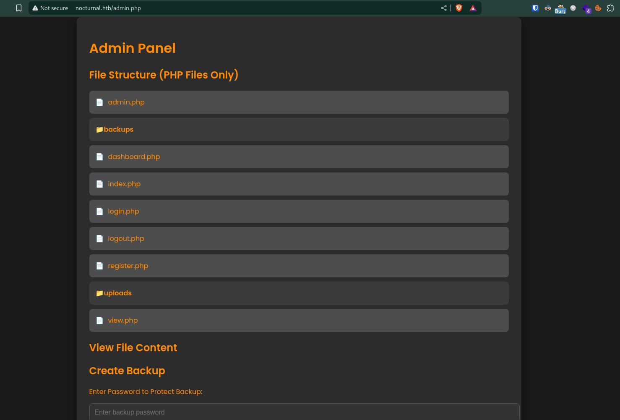
Task: Open Brave Shields lion icon
Action: click(459, 8)
